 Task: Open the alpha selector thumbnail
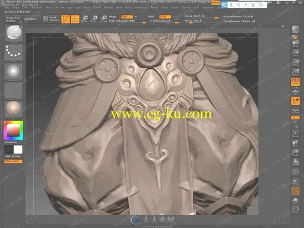point(14,72)
